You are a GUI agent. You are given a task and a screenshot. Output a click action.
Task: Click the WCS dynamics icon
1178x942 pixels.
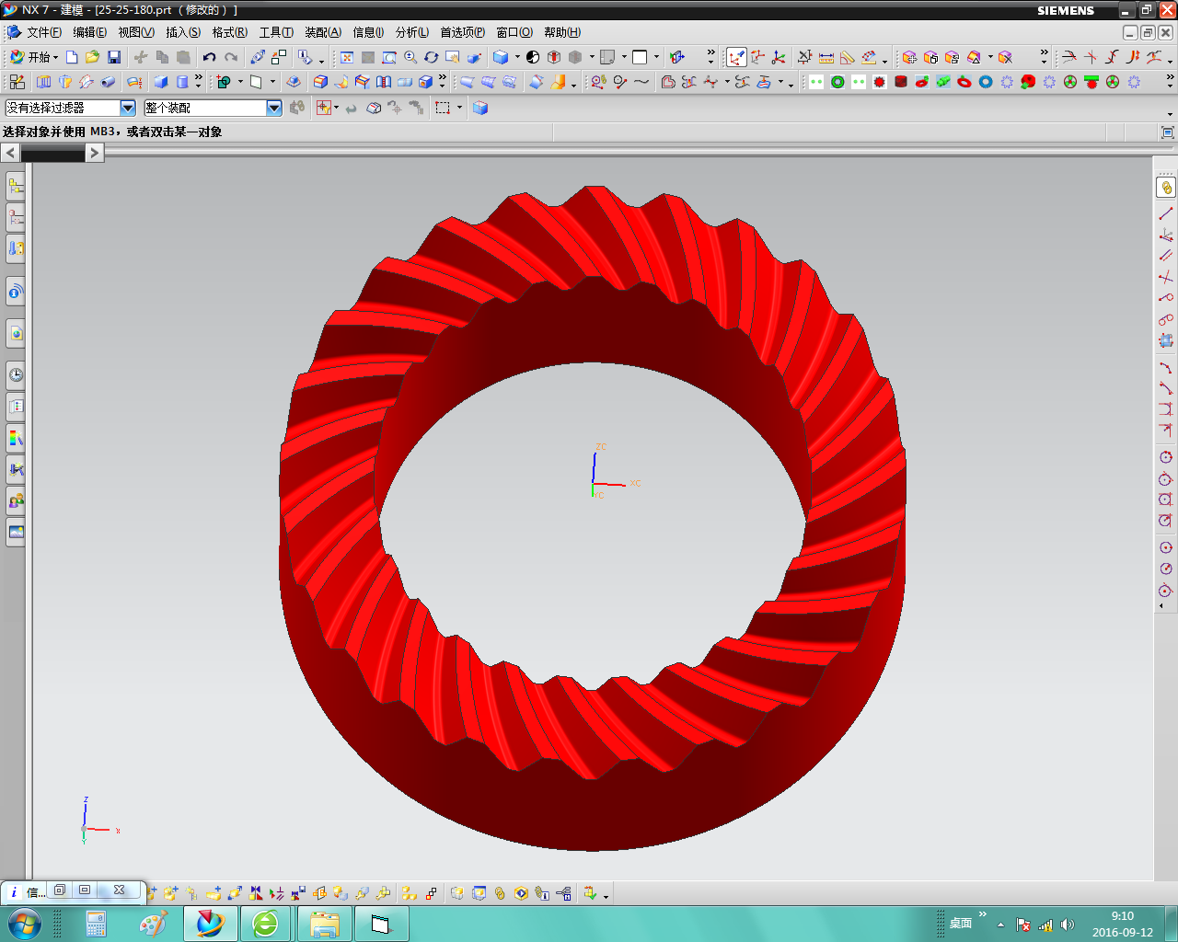tap(757, 57)
